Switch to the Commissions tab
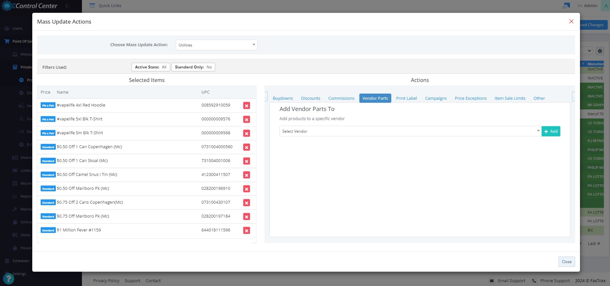The image size is (610, 286). pyautogui.click(x=341, y=98)
